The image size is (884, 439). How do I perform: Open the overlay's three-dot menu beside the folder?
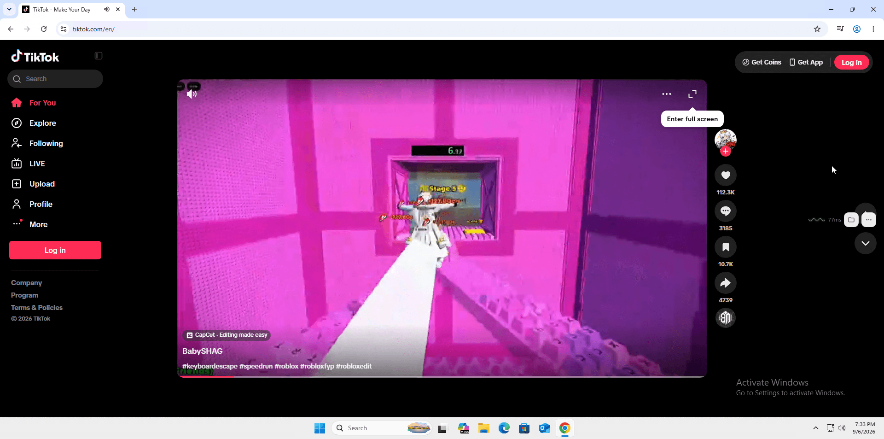pos(869,220)
